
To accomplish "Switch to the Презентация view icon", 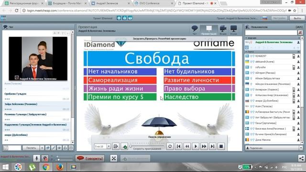I will [209, 30].
